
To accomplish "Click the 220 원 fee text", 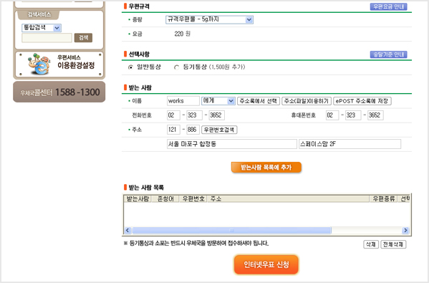I will pyautogui.click(x=182, y=34).
